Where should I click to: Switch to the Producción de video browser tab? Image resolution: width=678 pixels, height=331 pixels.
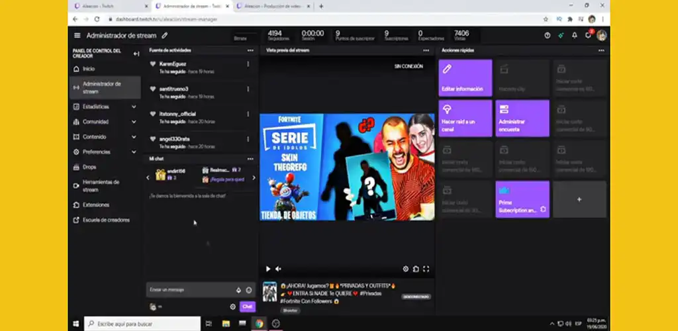(274, 6)
